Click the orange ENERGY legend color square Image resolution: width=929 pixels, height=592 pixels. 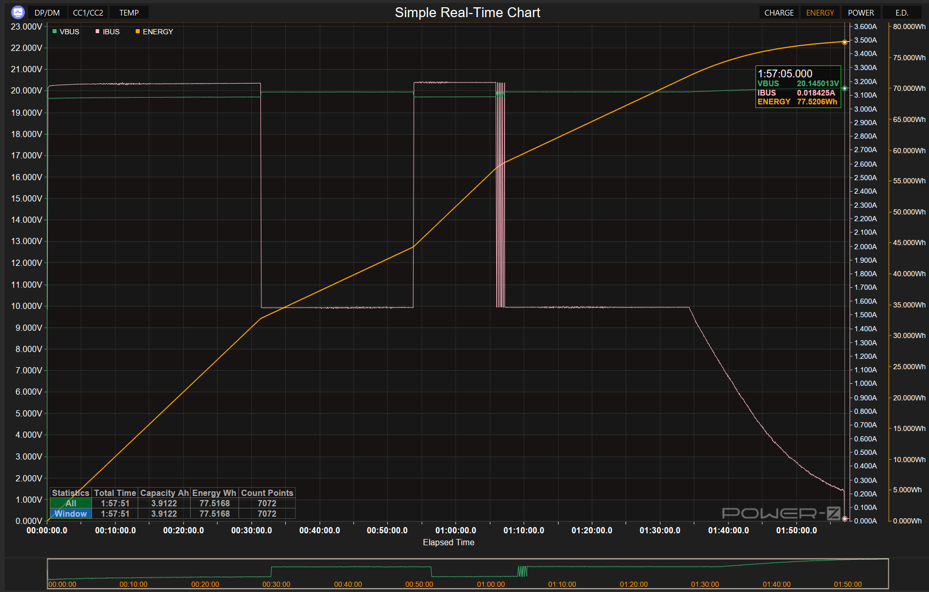pos(138,32)
